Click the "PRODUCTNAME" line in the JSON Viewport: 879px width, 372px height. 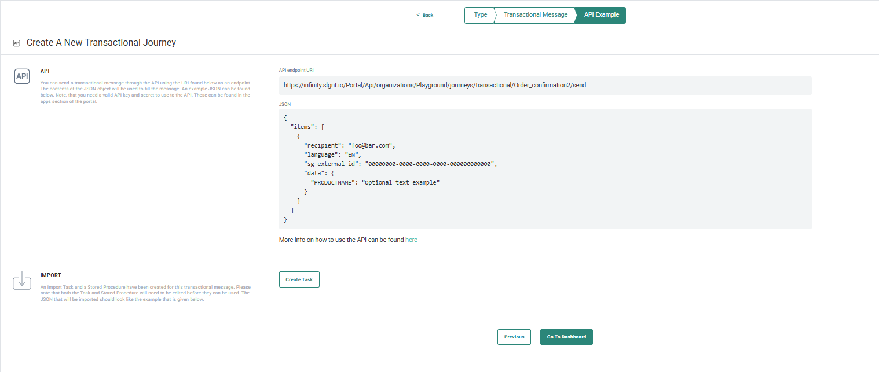point(375,182)
